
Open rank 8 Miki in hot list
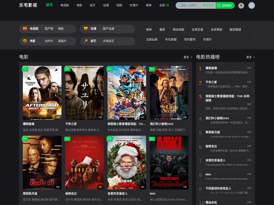[x=225, y=177]
